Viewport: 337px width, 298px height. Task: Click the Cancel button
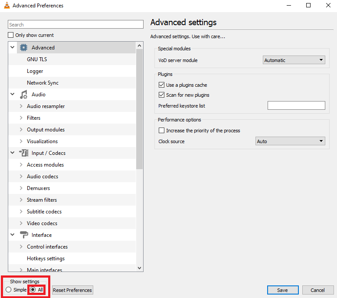click(x=317, y=290)
